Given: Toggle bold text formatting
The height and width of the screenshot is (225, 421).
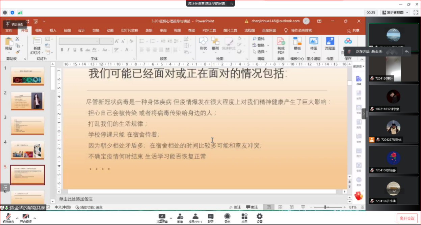Looking at the screenshot, I should click(62, 50).
